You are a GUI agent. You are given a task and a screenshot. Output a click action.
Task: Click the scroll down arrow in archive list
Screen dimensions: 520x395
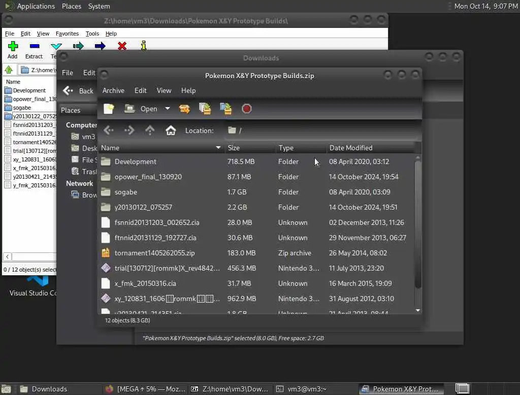(x=418, y=310)
